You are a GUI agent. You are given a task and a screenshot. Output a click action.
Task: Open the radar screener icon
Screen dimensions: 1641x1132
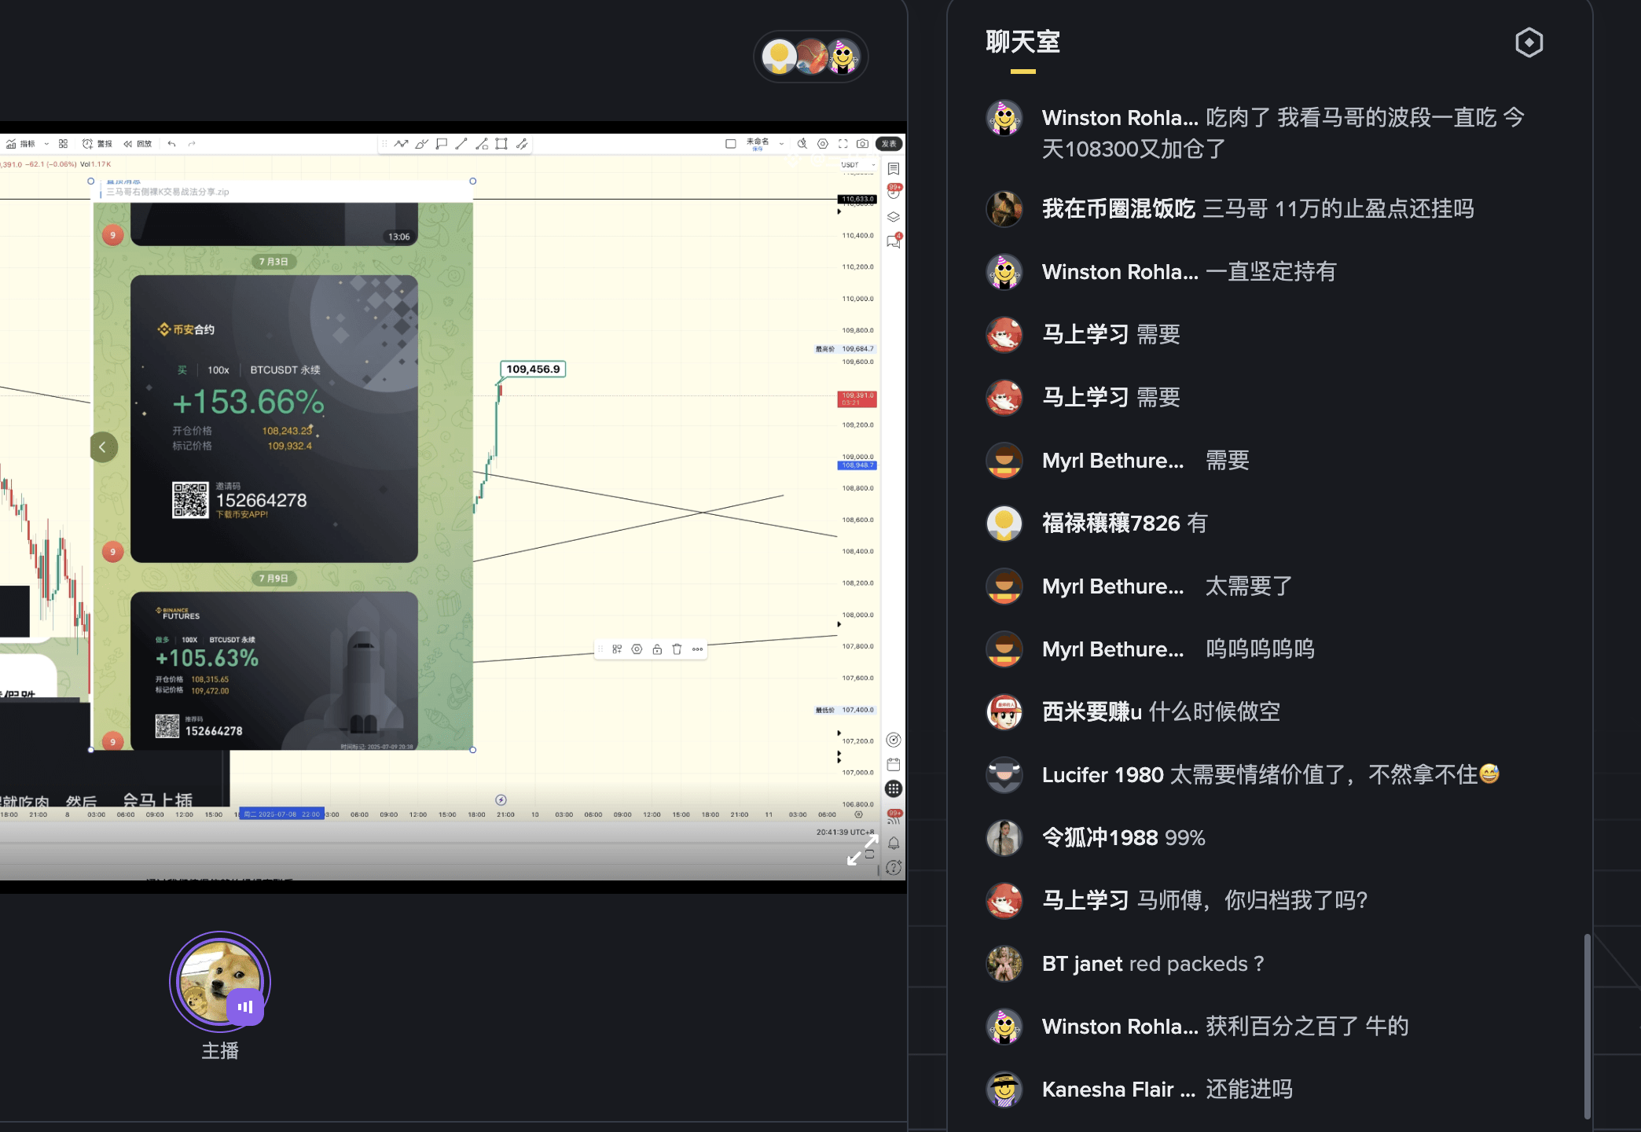pos(894,740)
